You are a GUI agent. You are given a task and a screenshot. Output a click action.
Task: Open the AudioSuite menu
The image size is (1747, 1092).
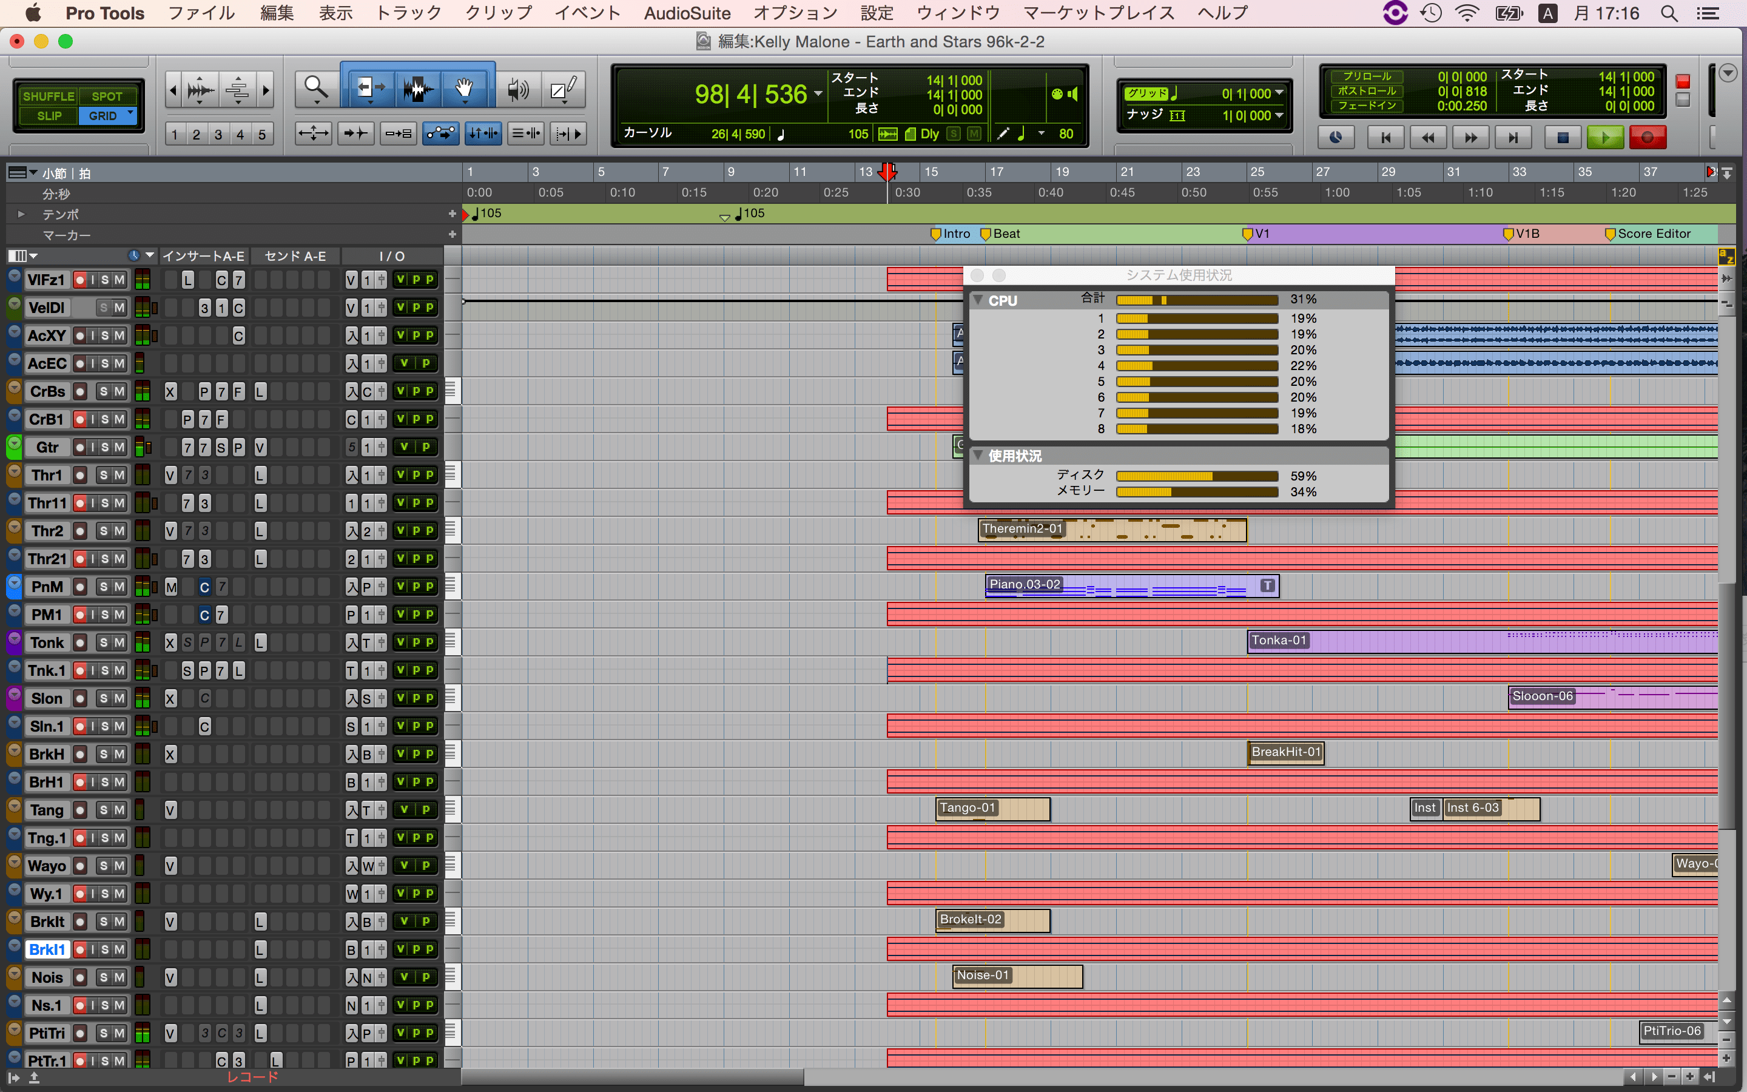[687, 13]
